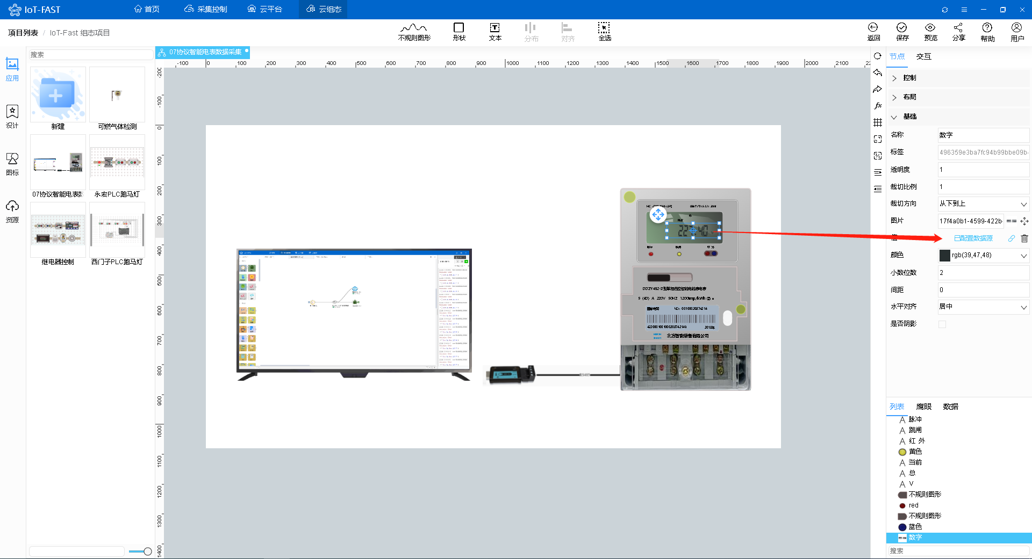
Task: Click the indent-right list icon
Action: tap(878, 172)
